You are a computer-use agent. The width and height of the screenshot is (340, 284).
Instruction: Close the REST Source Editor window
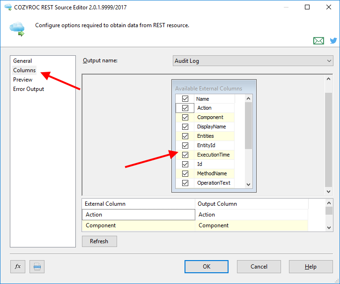tap(329, 7)
